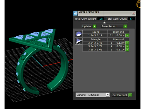Click the green arrow next to Set Material

(130, 95)
